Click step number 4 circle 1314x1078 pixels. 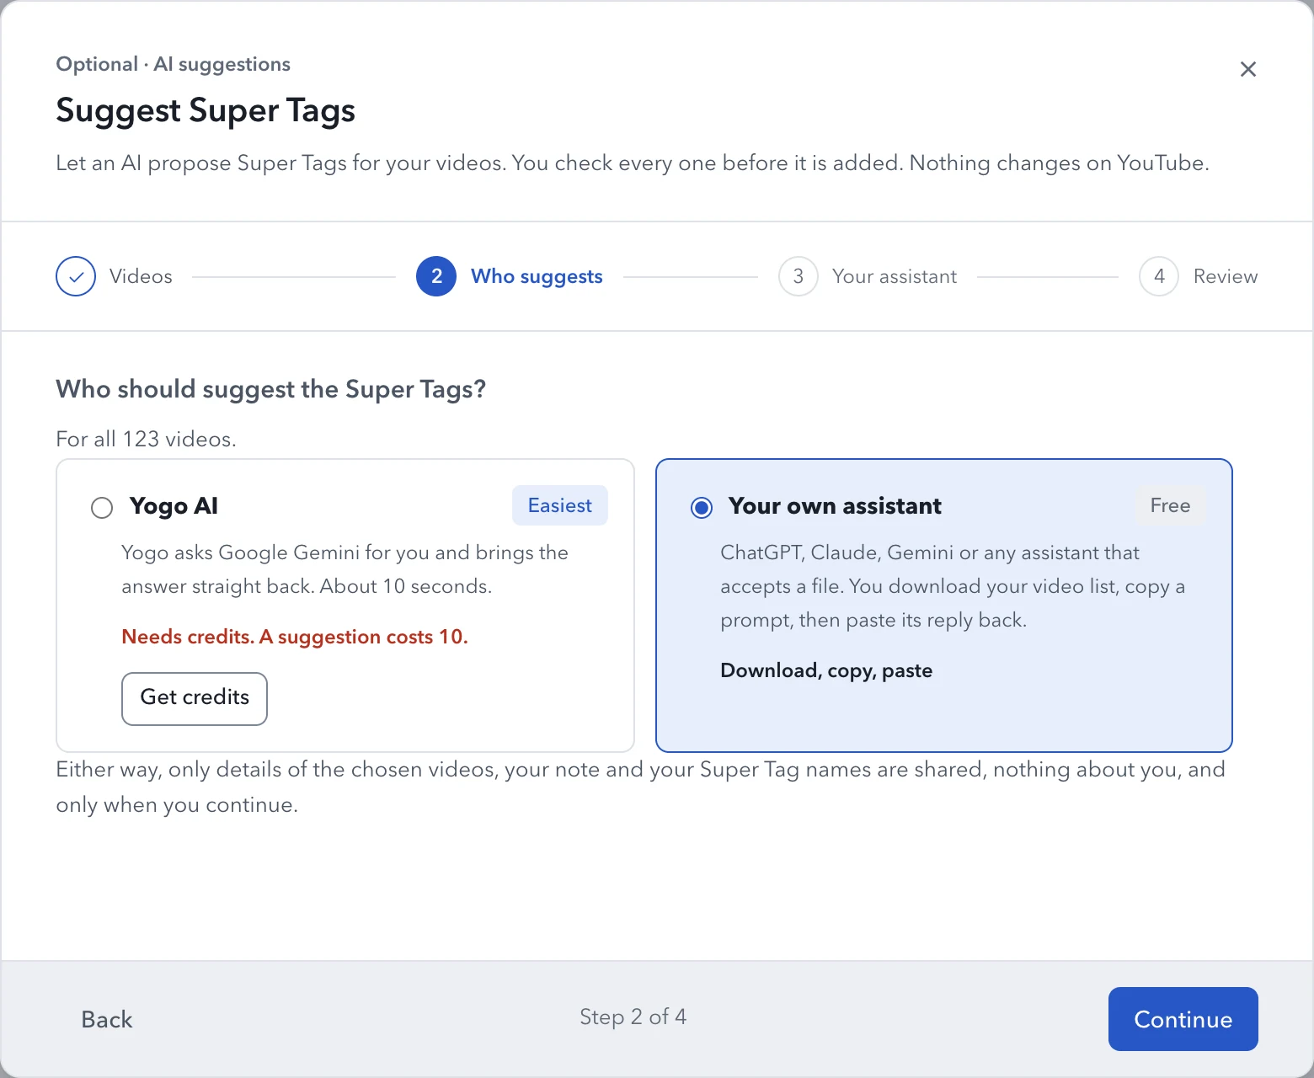pos(1160,276)
